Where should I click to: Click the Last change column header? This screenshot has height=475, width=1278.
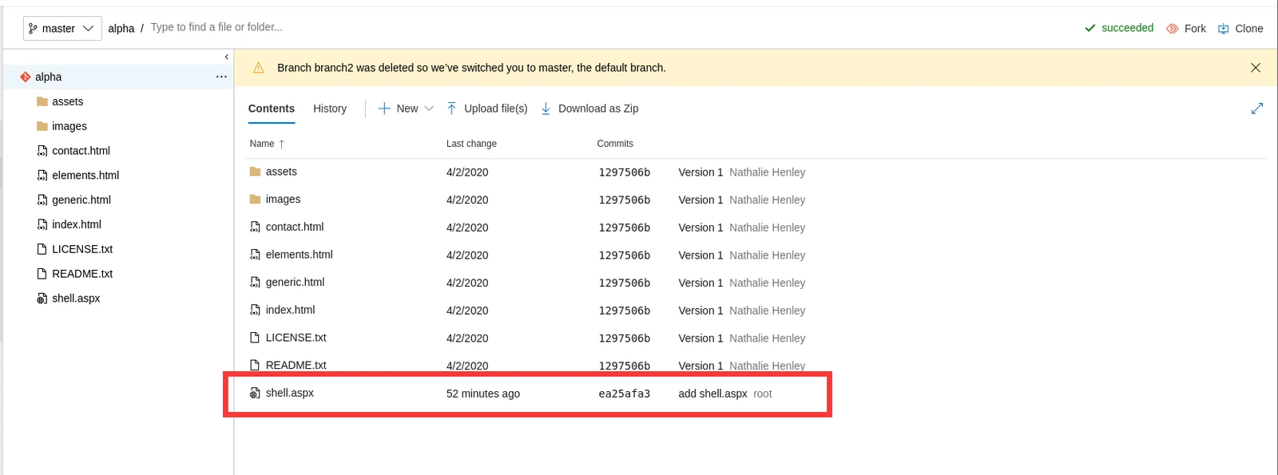coord(471,144)
